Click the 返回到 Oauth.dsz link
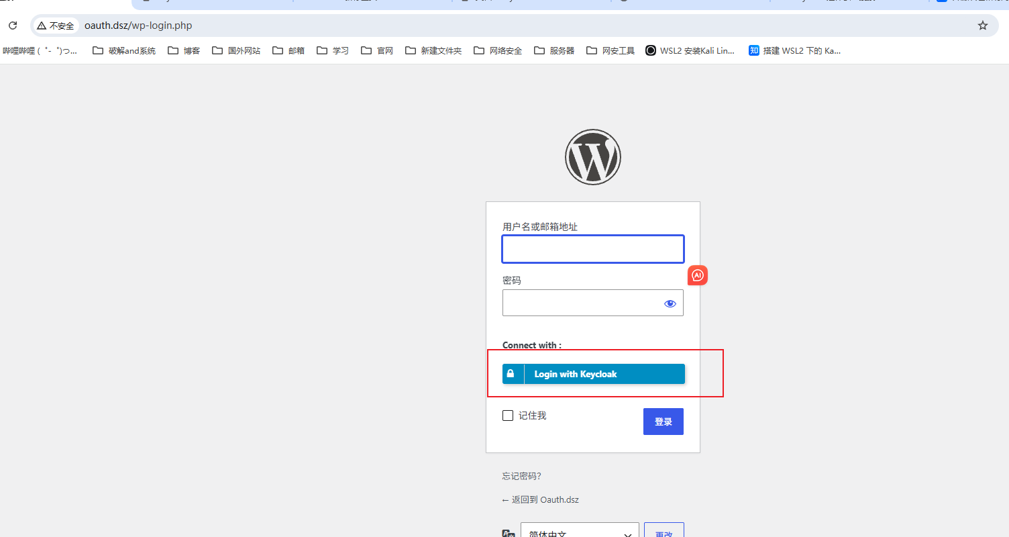 pos(541,500)
